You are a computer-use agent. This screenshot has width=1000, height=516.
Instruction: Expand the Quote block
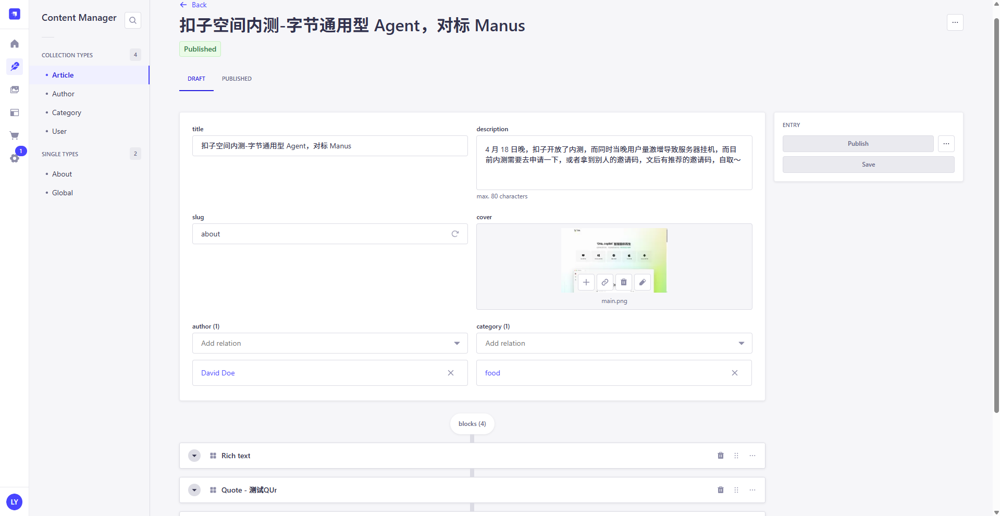(x=194, y=490)
